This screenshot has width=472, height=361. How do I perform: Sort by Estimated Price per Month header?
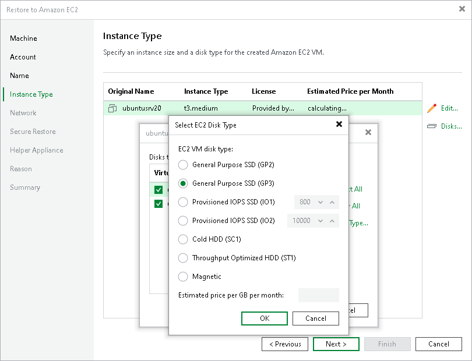[350, 91]
